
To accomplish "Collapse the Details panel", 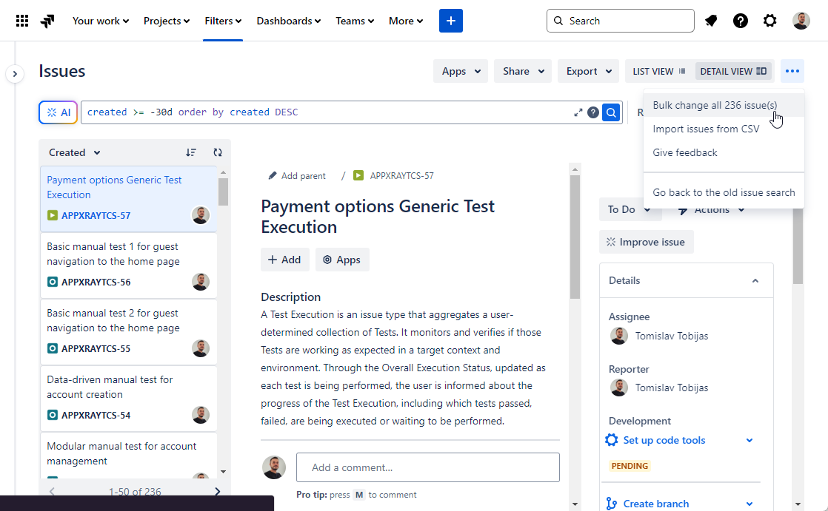I will tap(755, 280).
